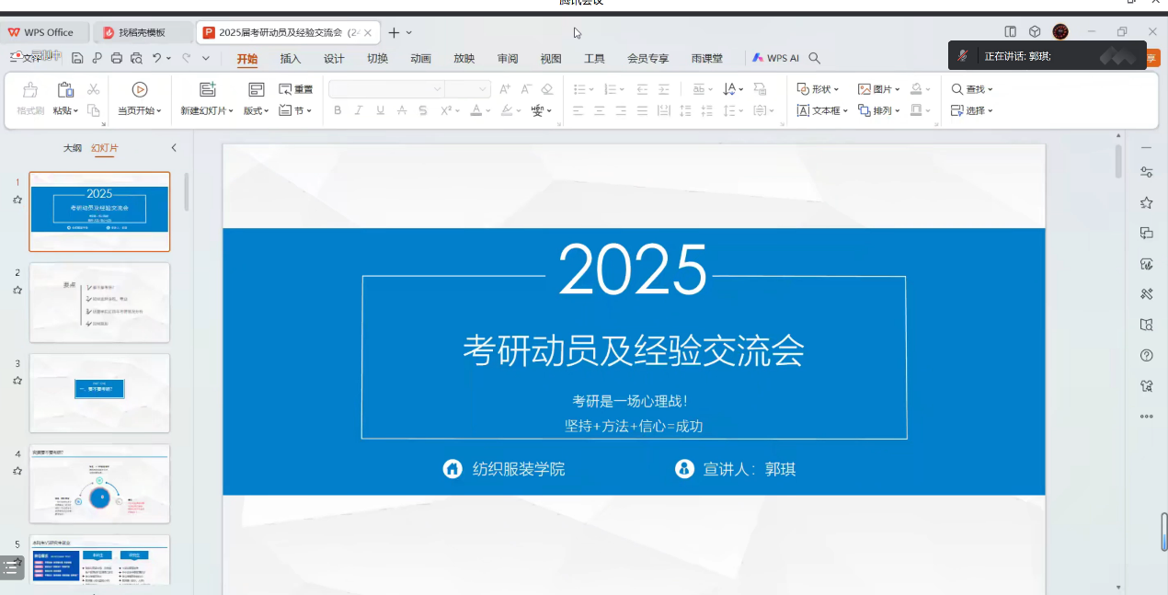The image size is (1168, 595).
Task: Toggle Italic formatting
Action: pyautogui.click(x=359, y=110)
